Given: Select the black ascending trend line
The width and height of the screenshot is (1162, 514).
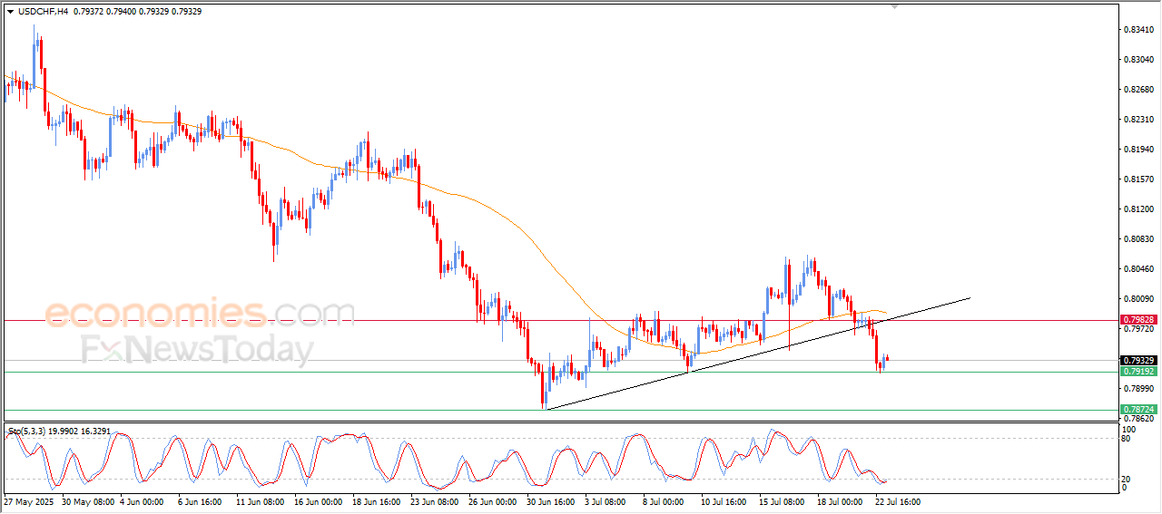Looking at the screenshot, I should pyautogui.click(x=759, y=354).
